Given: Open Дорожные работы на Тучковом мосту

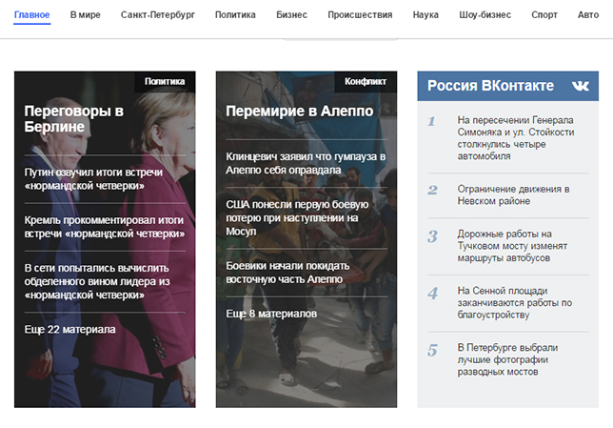Looking at the screenshot, I should [x=512, y=246].
